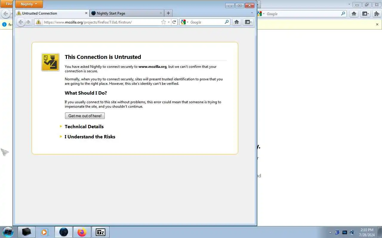Click the Action Center flag tray icon
This screenshot has height=238, width=382.
point(337,232)
